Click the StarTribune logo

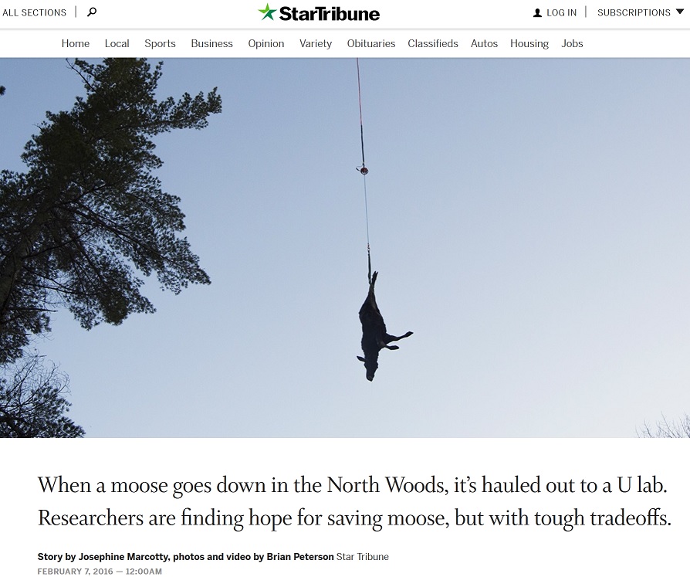pos(319,13)
